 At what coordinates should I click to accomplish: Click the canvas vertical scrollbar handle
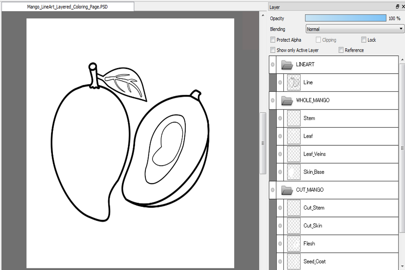coord(263,143)
